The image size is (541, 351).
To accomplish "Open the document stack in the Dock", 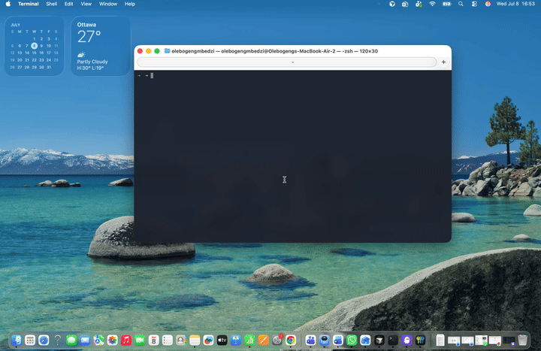I will pyautogui.click(x=440, y=340).
